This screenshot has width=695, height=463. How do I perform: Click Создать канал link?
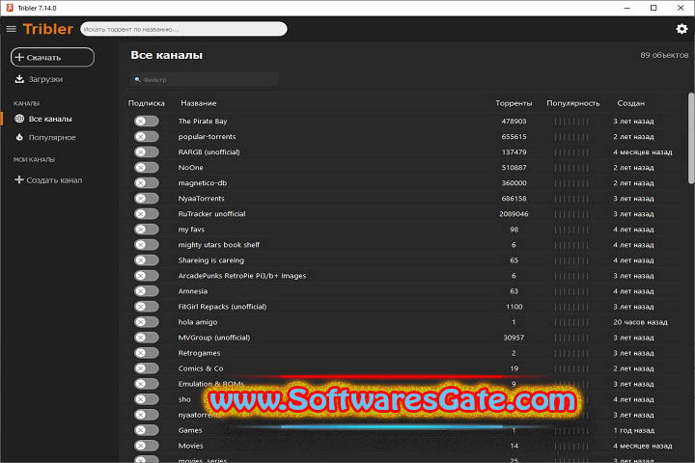(54, 180)
